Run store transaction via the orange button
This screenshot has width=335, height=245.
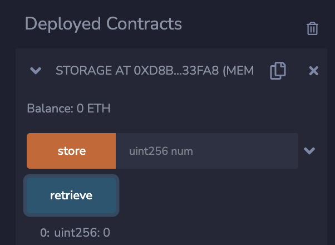(x=71, y=151)
